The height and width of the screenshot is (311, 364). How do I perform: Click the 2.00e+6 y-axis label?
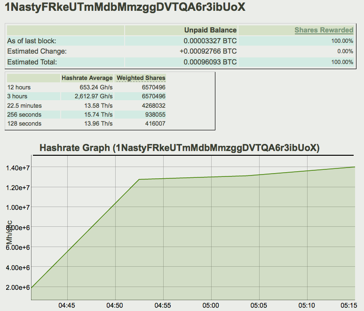[x=18, y=287]
